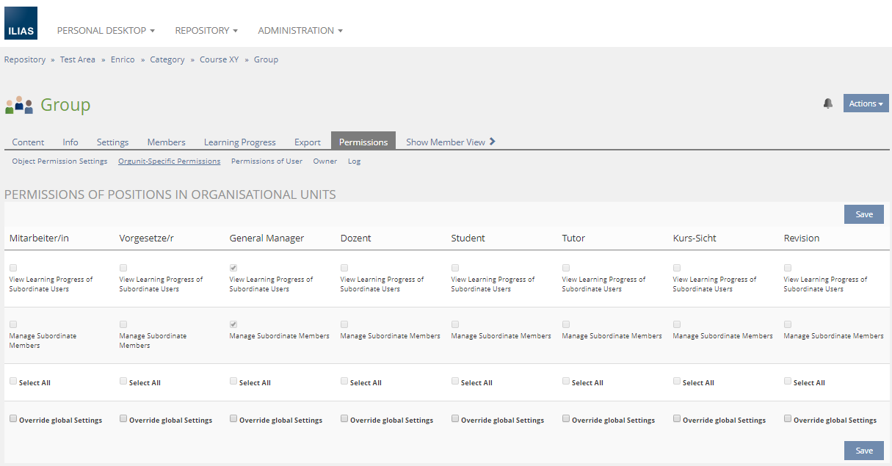Expand the Repository menu

(206, 31)
